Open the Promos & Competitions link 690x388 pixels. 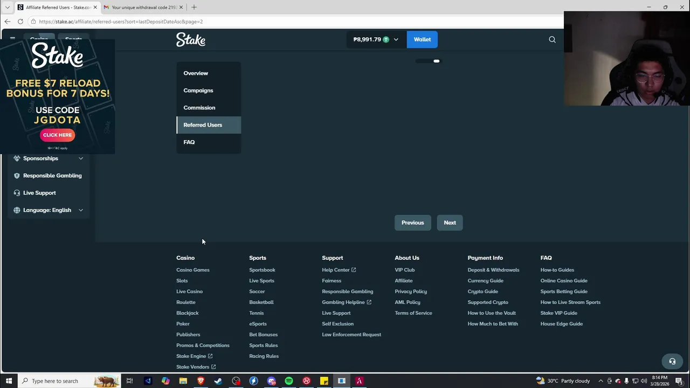tap(203, 345)
